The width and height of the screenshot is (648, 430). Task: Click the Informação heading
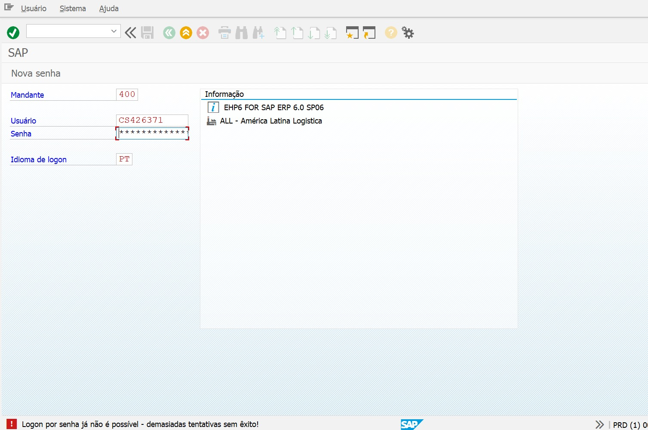click(224, 94)
